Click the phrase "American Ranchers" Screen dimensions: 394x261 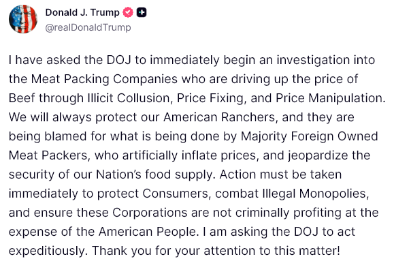tap(219, 117)
